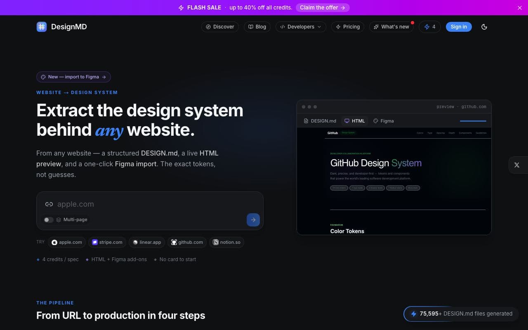Submit URL with the arrow button
Screen dimensions: 528x330
click(253, 220)
